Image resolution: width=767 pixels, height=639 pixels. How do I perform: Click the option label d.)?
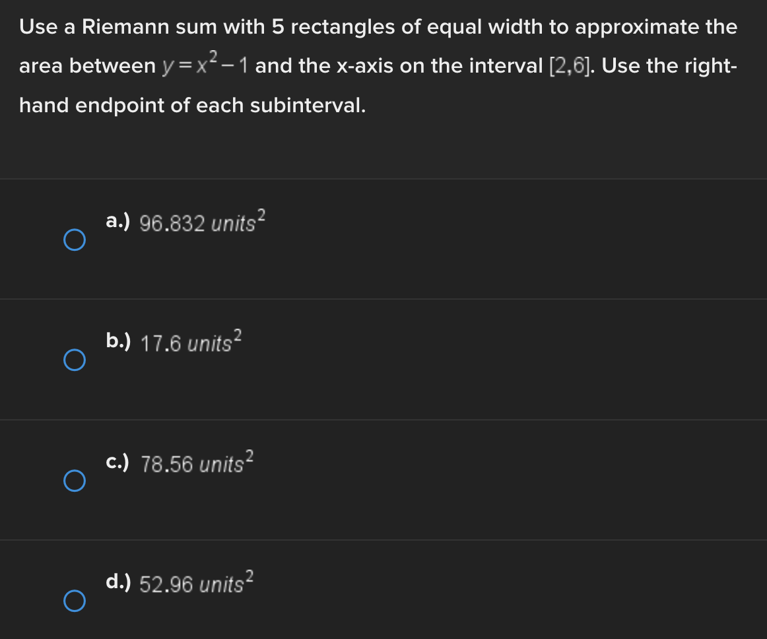point(119,582)
